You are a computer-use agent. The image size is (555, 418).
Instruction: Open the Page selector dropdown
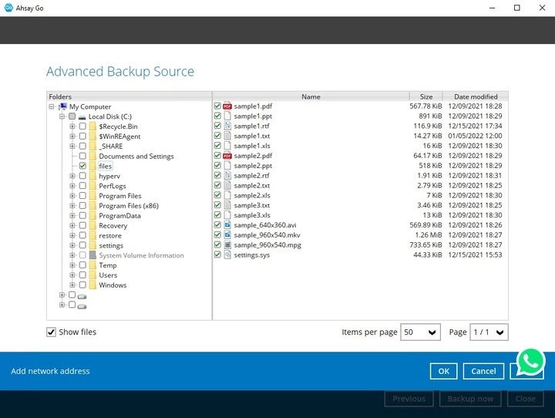tap(489, 332)
